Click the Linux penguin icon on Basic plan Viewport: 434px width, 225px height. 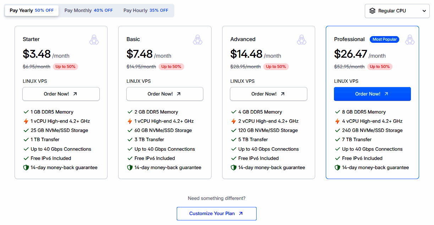(198, 40)
